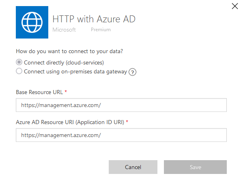Image resolution: width=241 pixels, height=178 pixels.
Task: Click the blue globe connector icon
Action: pos(32,22)
